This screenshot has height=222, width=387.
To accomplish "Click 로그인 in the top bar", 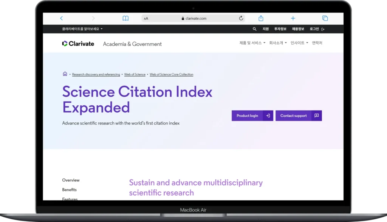I will [314, 29].
